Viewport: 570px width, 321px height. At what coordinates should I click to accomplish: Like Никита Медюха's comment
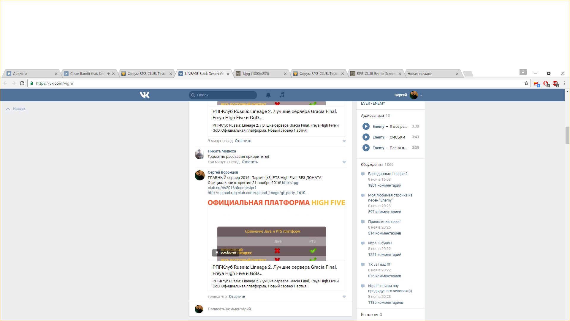[x=344, y=162]
